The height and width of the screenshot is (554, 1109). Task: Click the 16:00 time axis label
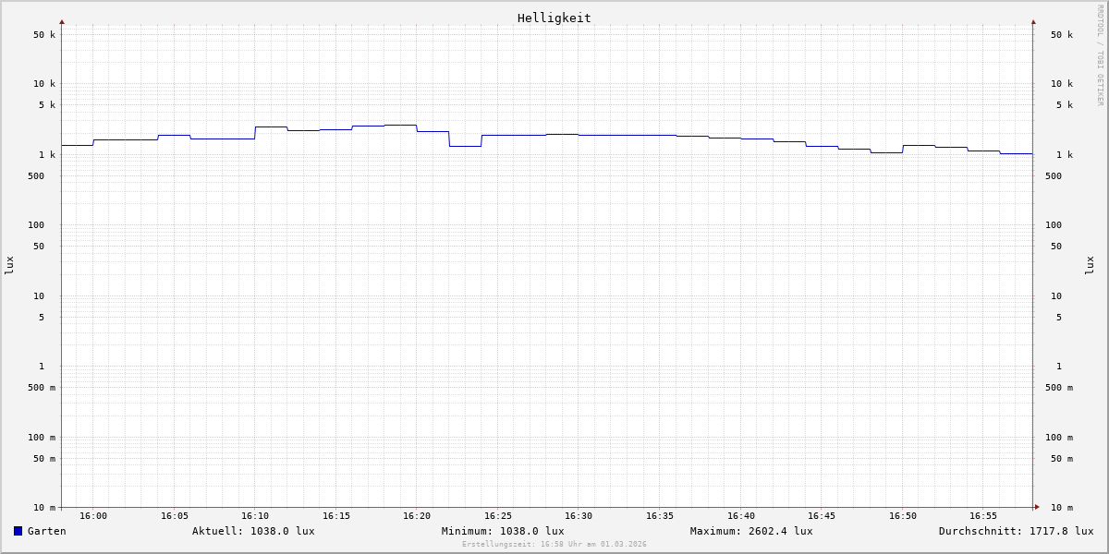(93, 516)
